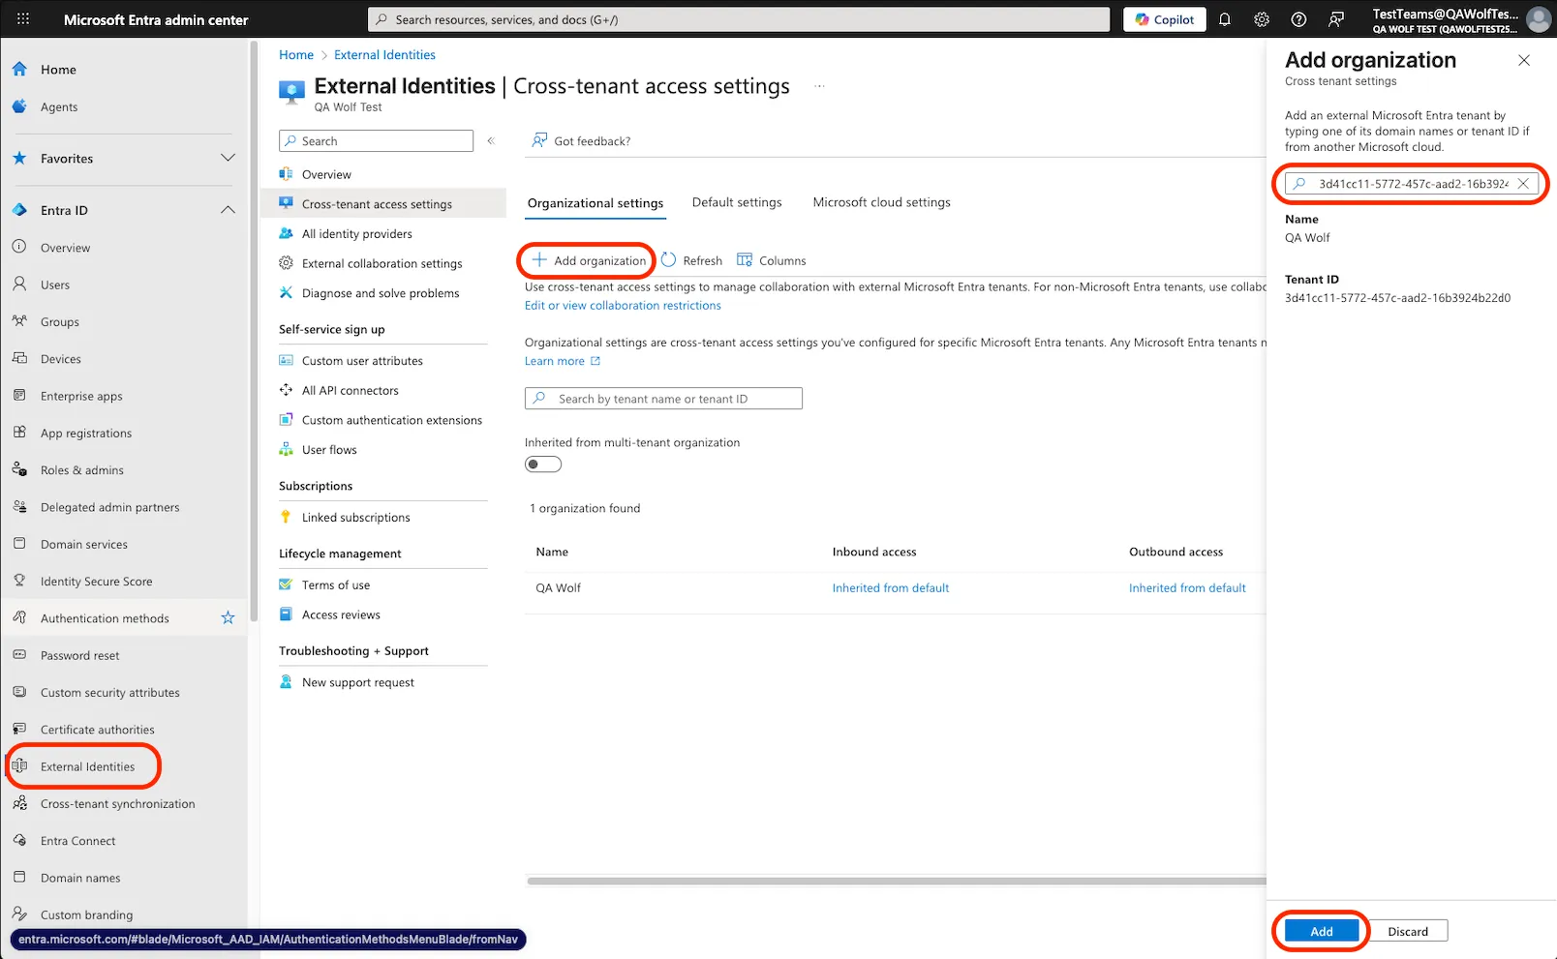Image resolution: width=1557 pixels, height=959 pixels.
Task: Click the Home breadcrumb link
Action: pos(296,55)
